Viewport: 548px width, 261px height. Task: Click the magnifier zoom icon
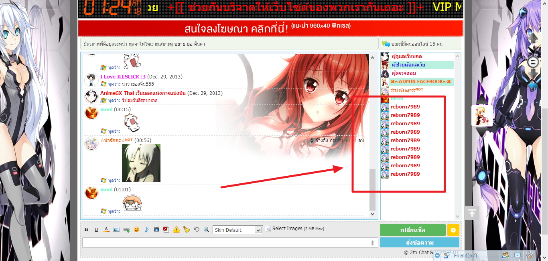[x=207, y=230]
